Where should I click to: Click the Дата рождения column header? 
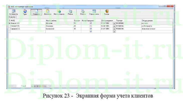click(108, 21)
